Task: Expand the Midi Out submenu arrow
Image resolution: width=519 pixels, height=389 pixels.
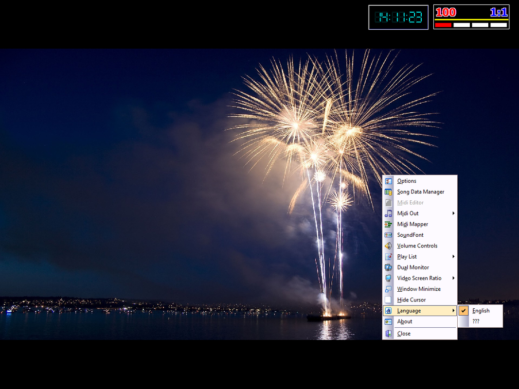Action: 453,213
